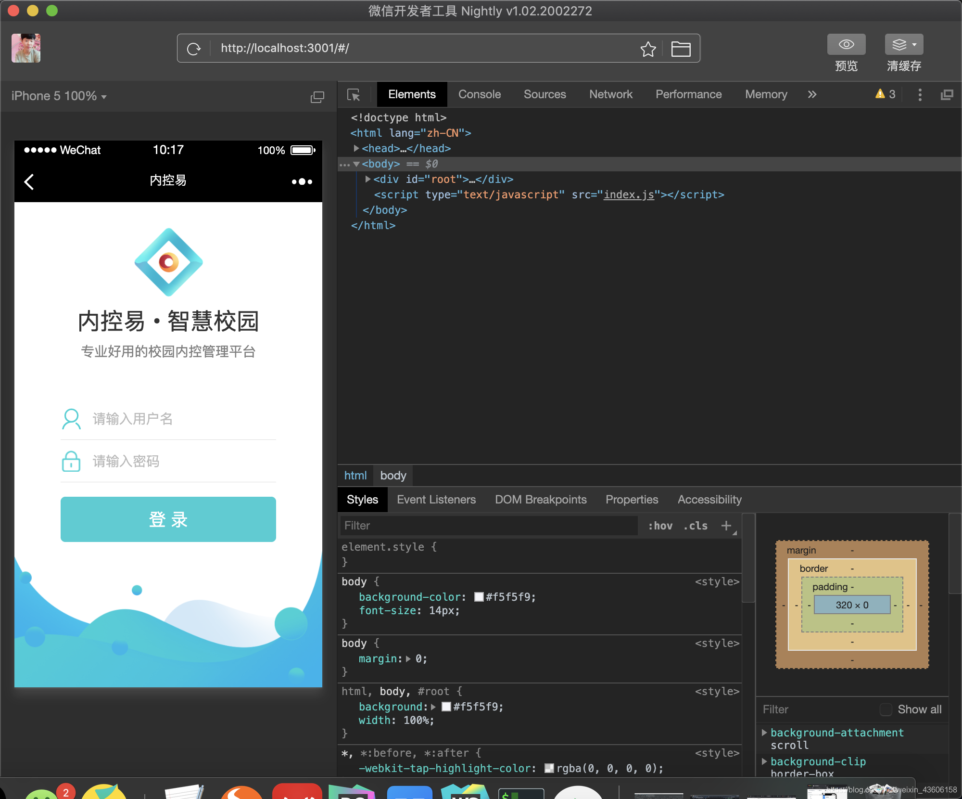Open the DOM Breakpoints tab
The height and width of the screenshot is (799, 962).
click(541, 500)
